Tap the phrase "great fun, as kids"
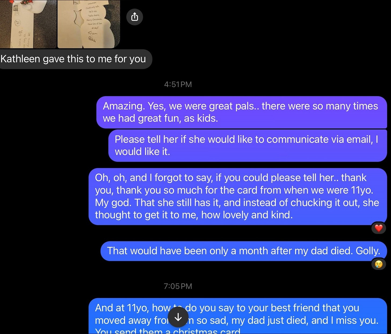 click(x=178, y=118)
